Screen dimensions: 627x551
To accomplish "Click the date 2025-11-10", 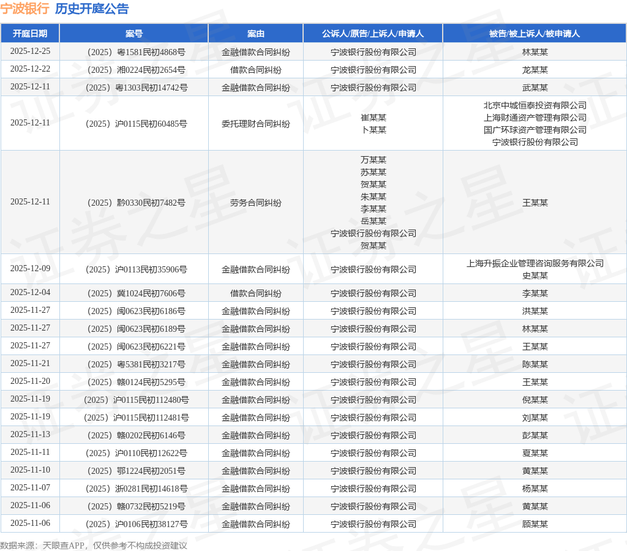I will [x=31, y=470].
